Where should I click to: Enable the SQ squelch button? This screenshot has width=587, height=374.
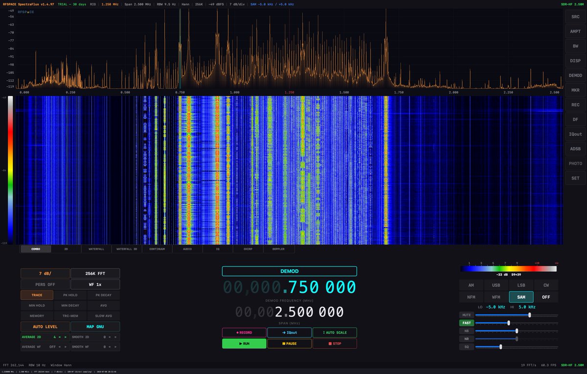pyautogui.click(x=467, y=347)
